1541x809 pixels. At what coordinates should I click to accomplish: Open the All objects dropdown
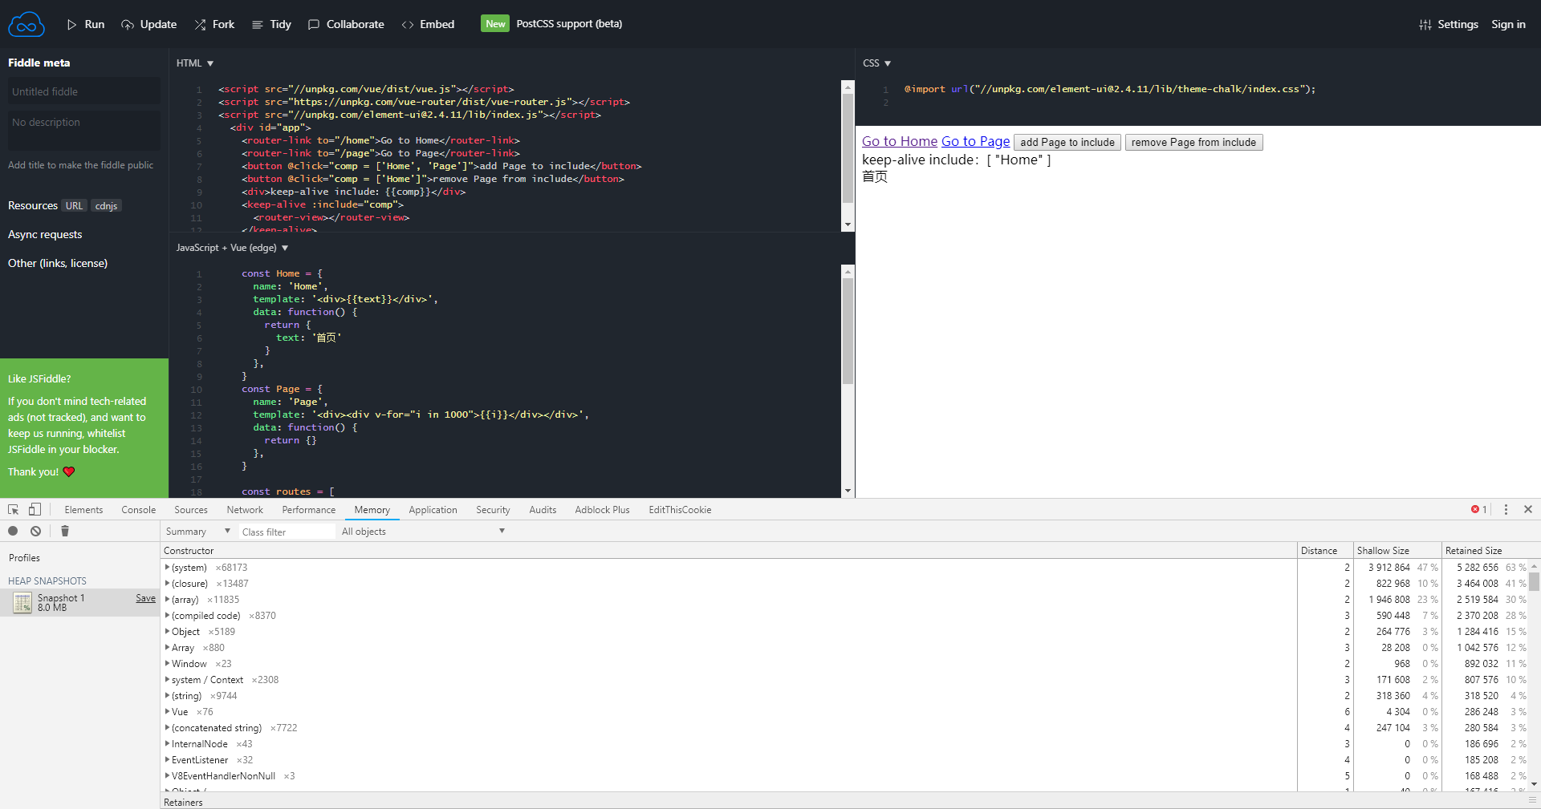[423, 532]
